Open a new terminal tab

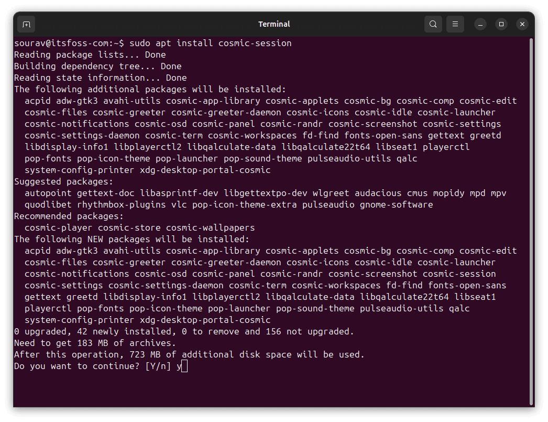point(26,24)
